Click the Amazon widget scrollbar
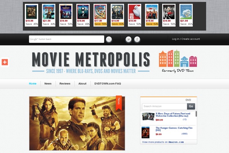The image size is (229, 153). click(196, 114)
